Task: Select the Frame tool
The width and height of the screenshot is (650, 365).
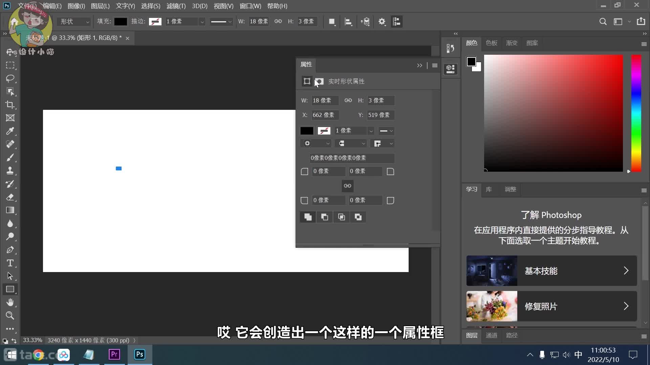Action: point(10,118)
